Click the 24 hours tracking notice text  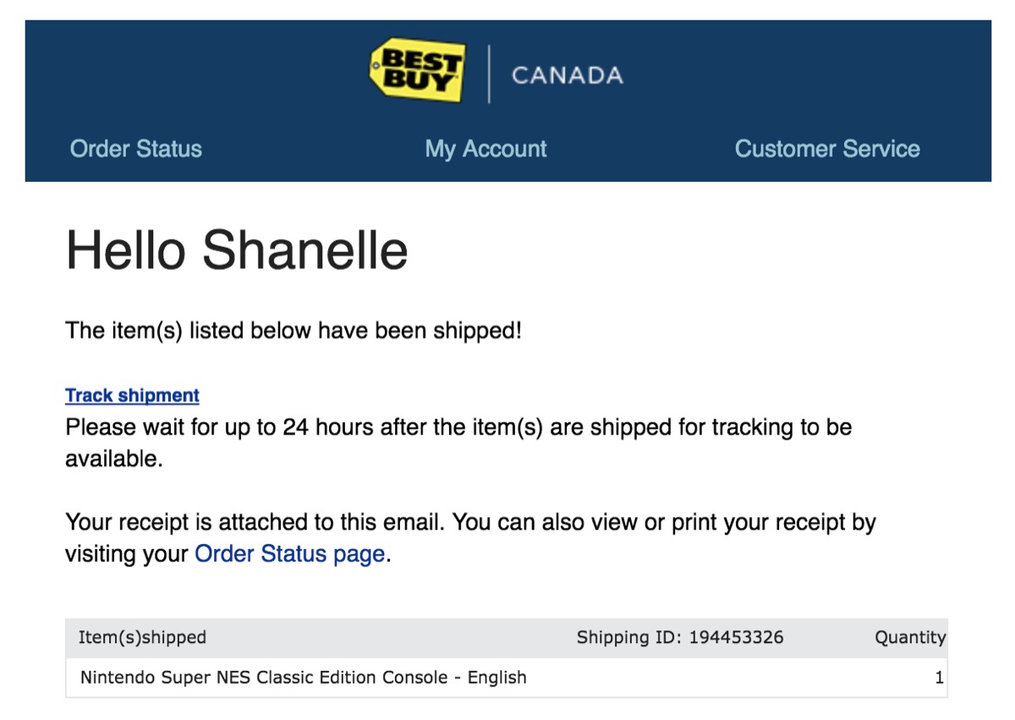click(458, 442)
